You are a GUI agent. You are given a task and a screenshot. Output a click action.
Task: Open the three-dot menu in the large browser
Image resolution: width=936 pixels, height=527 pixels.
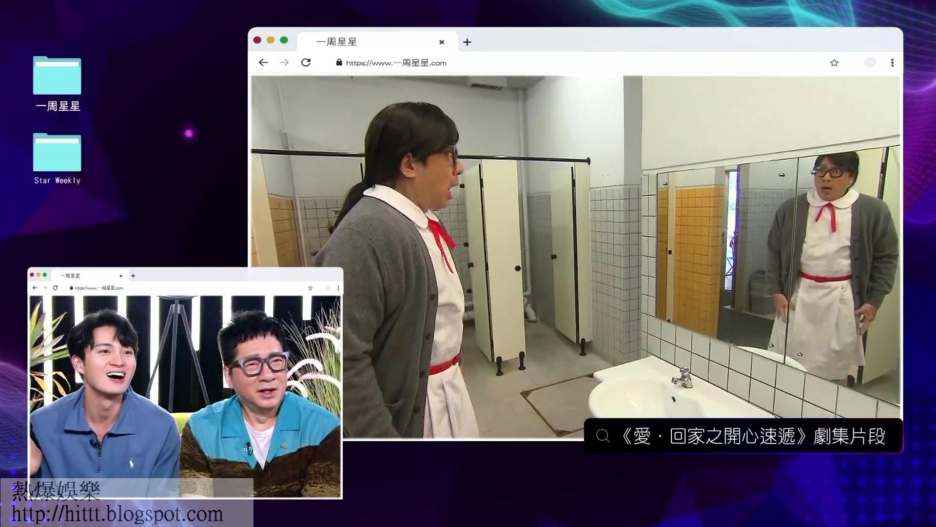(892, 62)
